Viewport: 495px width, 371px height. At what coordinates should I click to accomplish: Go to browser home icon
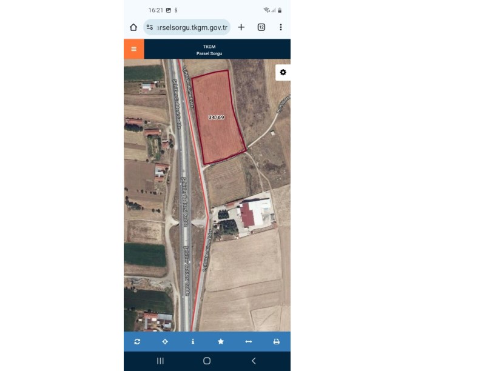pyautogui.click(x=133, y=27)
